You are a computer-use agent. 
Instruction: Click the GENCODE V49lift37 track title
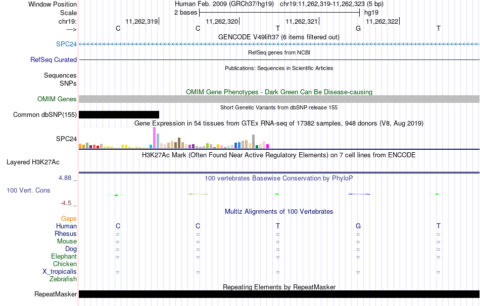(278, 37)
